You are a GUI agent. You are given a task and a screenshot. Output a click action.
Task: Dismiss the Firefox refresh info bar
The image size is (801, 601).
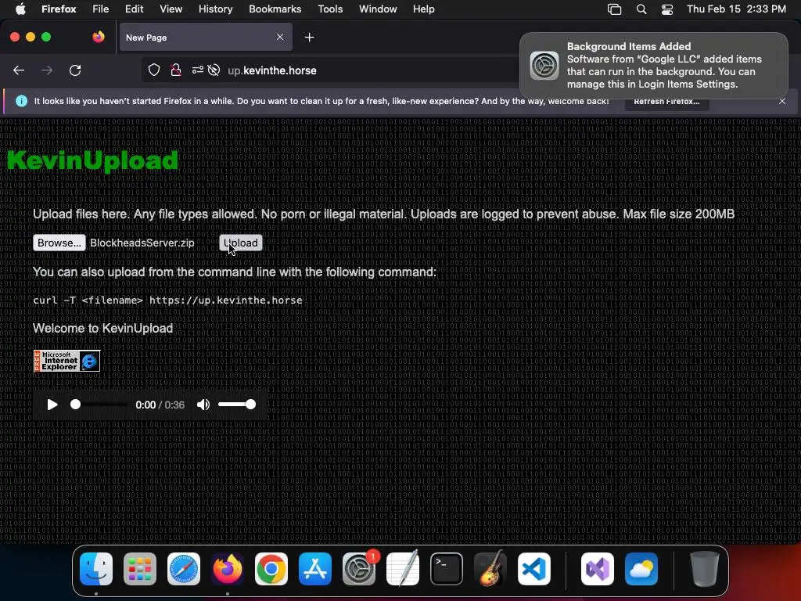[x=782, y=101]
